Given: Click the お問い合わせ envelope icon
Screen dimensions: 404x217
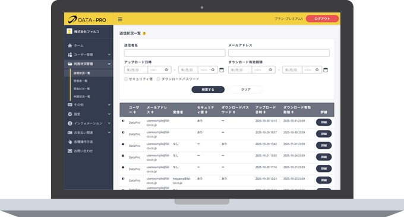Looking at the screenshot, I should (70, 151).
